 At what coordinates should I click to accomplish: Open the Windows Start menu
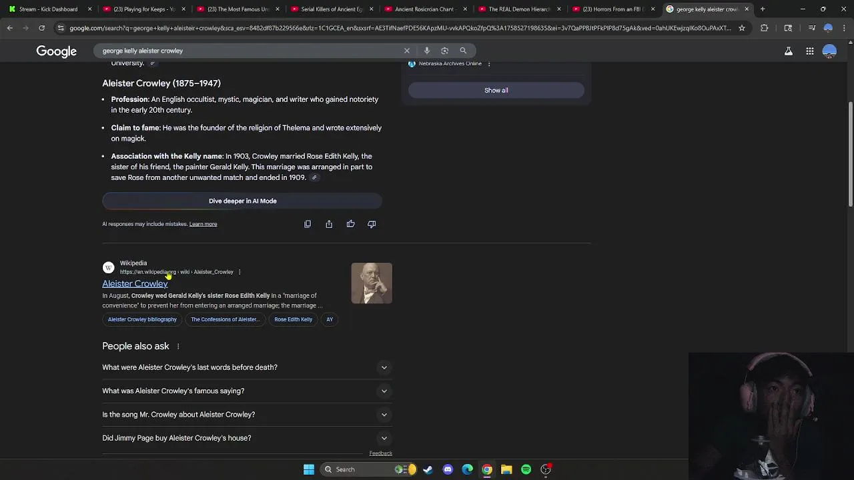click(309, 469)
